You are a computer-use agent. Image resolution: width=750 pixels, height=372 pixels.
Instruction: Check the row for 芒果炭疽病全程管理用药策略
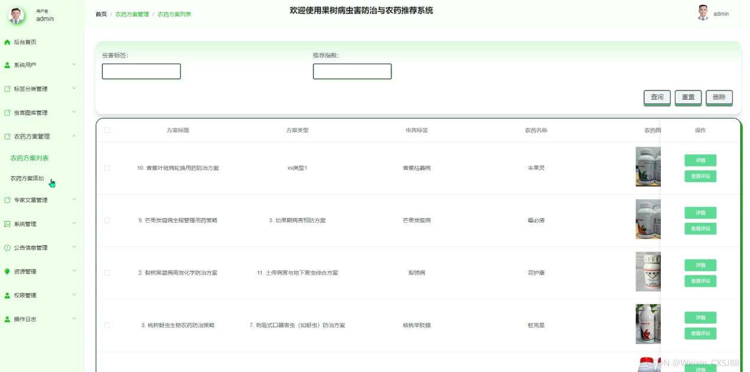(107, 220)
